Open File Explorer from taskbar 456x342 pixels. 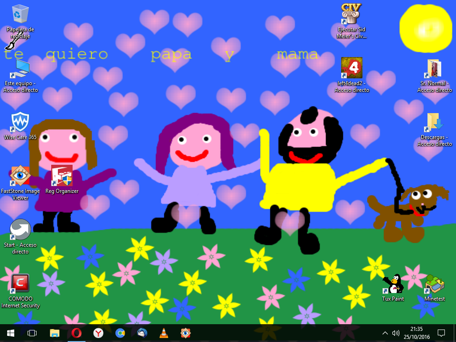[54, 333]
